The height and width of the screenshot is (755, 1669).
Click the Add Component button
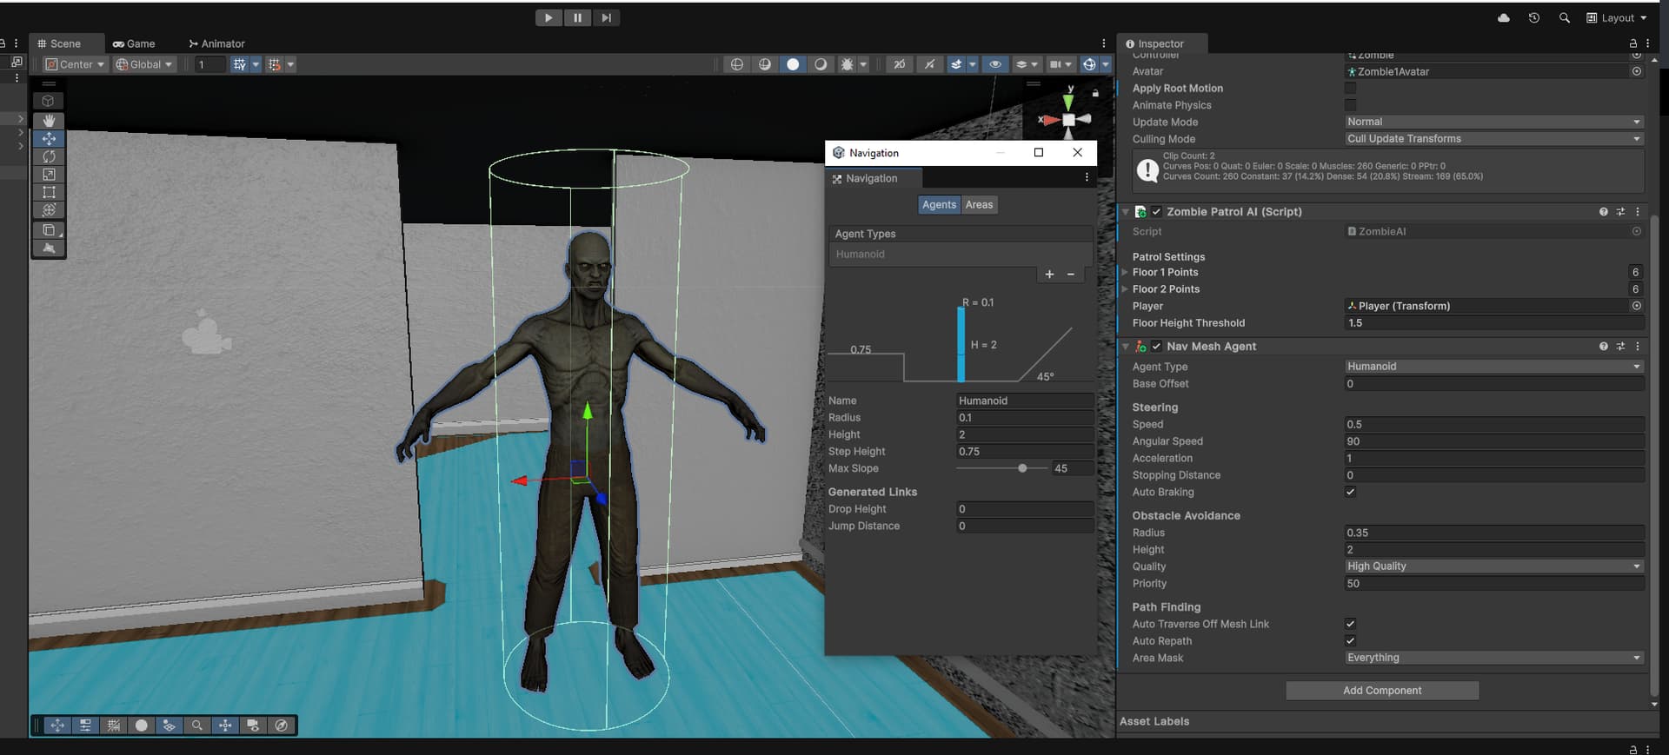click(1381, 691)
